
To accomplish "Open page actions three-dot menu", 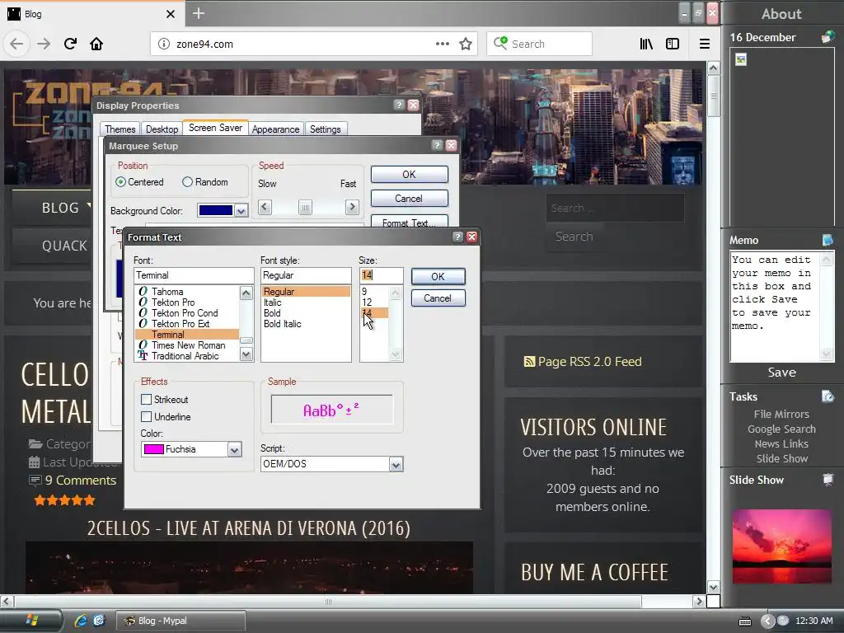I will click(x=443, y=44).
